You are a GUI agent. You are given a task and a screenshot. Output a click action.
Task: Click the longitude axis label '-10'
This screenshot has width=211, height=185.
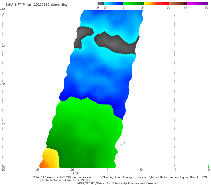[140, 170]
